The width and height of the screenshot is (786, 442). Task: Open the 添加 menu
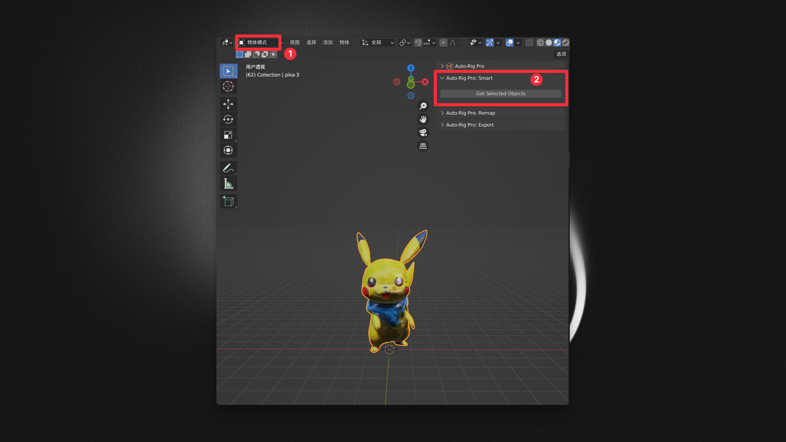click(x=327, y=42)
